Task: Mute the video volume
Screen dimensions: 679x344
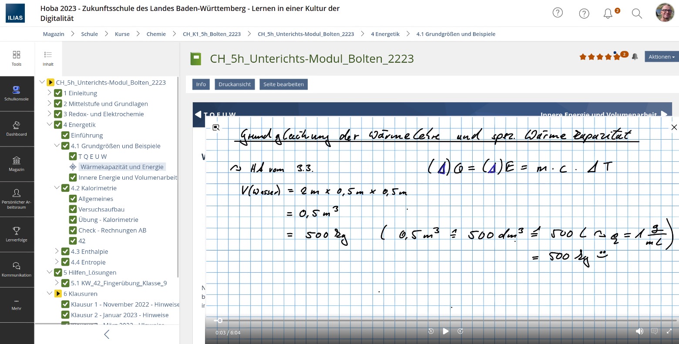Action: pyautogui.click(x=639, y=331)
